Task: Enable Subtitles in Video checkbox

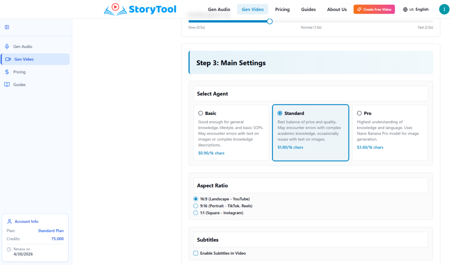Action: (x=195, y=253)
